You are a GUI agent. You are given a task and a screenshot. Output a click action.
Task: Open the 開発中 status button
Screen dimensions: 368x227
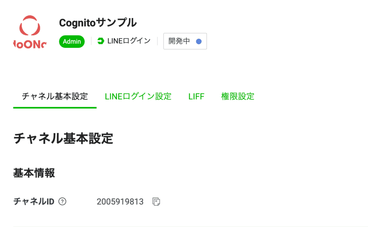185,41
